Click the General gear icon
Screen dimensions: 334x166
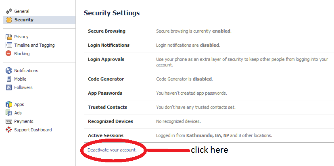(x=9, y=11)
